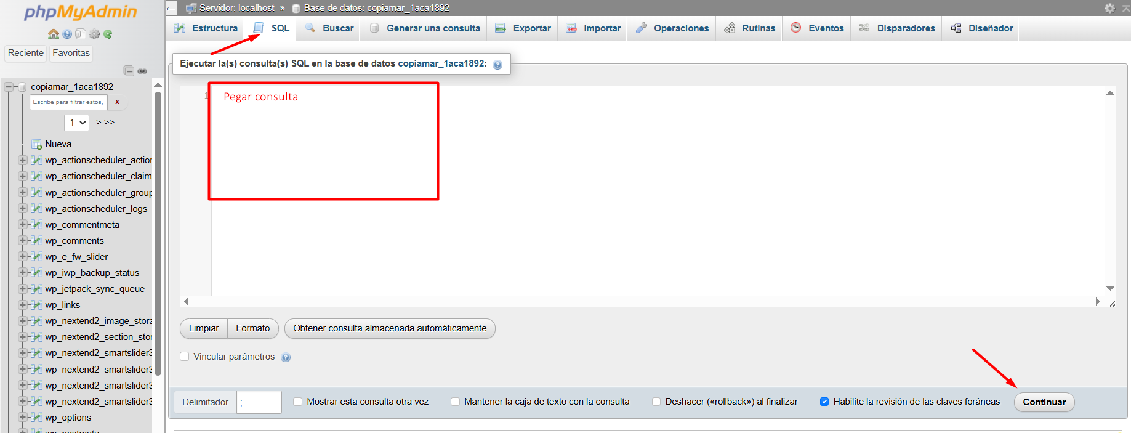The image size is (1131, 433).
Task: Clear the table filter with red X
Action: (x=117, y=102)
